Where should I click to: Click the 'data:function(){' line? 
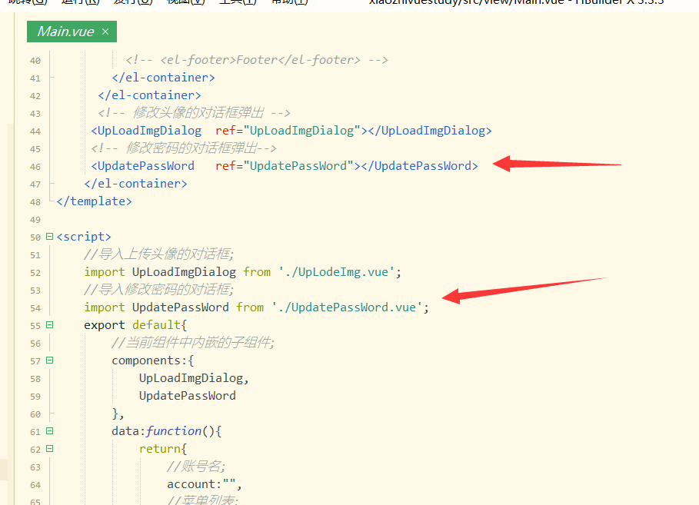167,431
